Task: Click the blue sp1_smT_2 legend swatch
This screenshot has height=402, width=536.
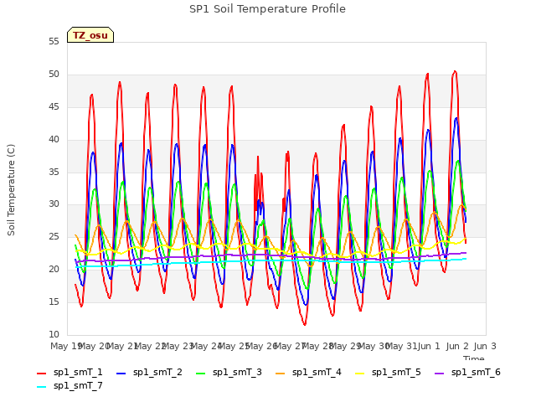Action: pos(121,374)
